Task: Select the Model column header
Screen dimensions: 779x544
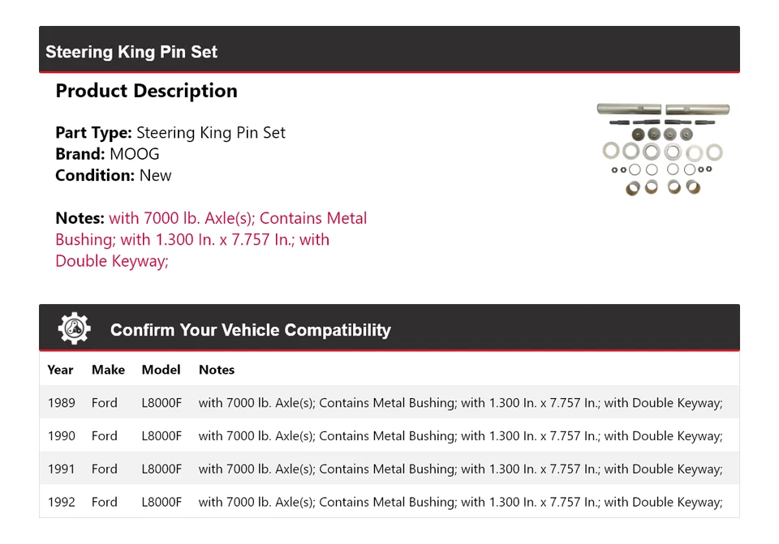Action: pyautogui.click(x=161, y=370)
